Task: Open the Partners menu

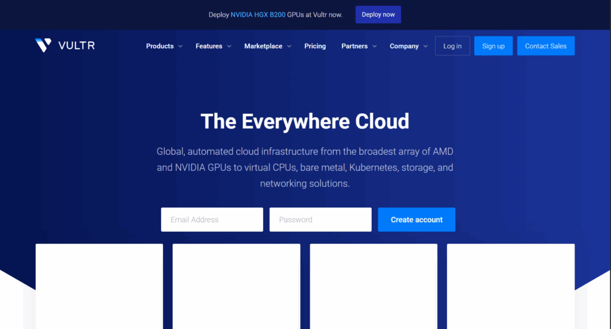Action: click(354, 46)
